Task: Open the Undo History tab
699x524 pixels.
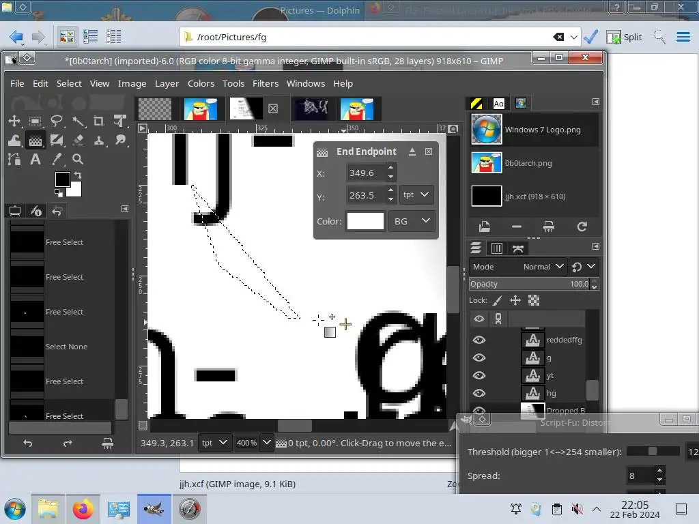Action: 57,211
